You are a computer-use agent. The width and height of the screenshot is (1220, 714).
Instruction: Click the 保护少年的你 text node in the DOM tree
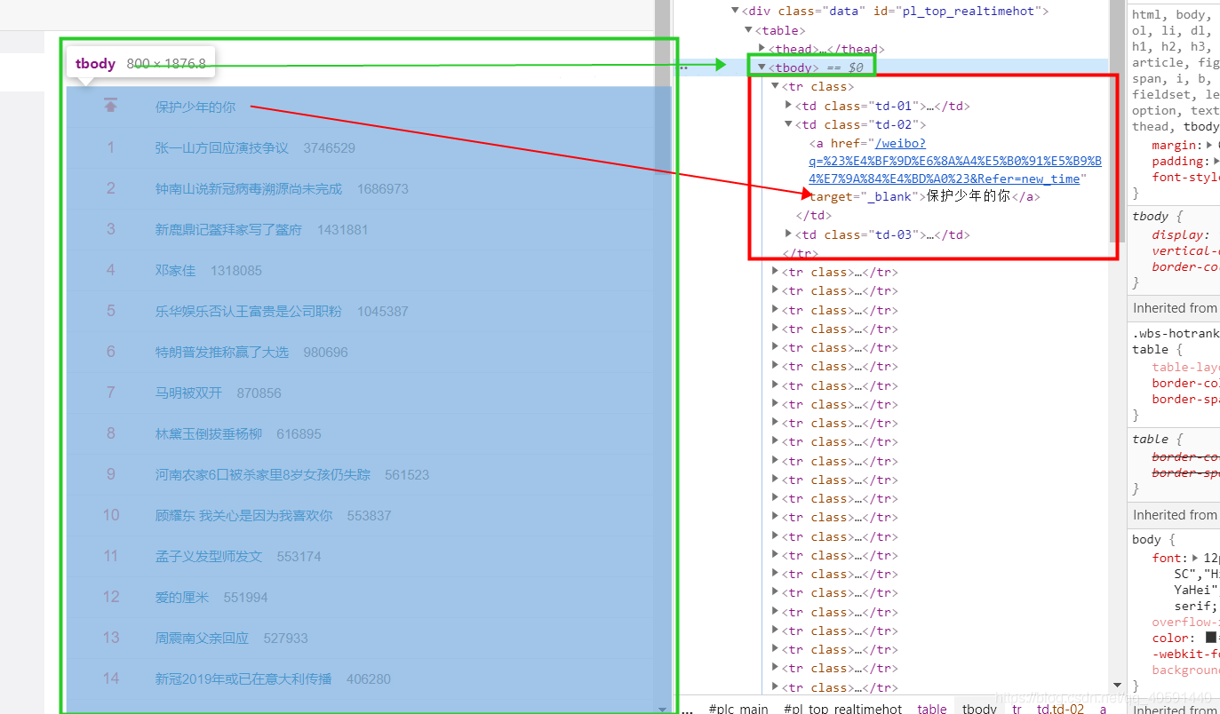(969, 196)
